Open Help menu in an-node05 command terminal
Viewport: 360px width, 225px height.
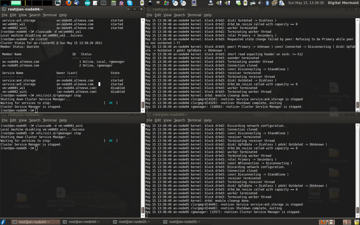pyautogui.click(x=63, y=120)
